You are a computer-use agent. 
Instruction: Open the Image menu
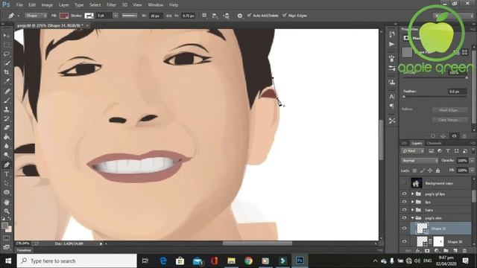(x=47, y=5)
